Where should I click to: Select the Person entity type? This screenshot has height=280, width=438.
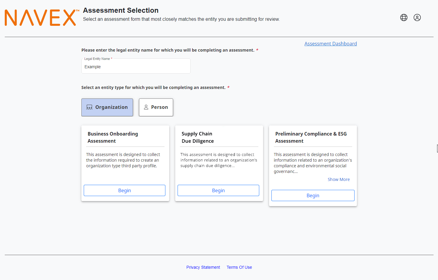tap(156, 107)
